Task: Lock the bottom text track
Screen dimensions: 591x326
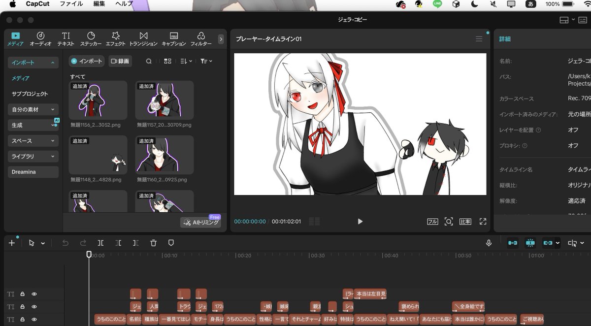Action: pos(23,320)
